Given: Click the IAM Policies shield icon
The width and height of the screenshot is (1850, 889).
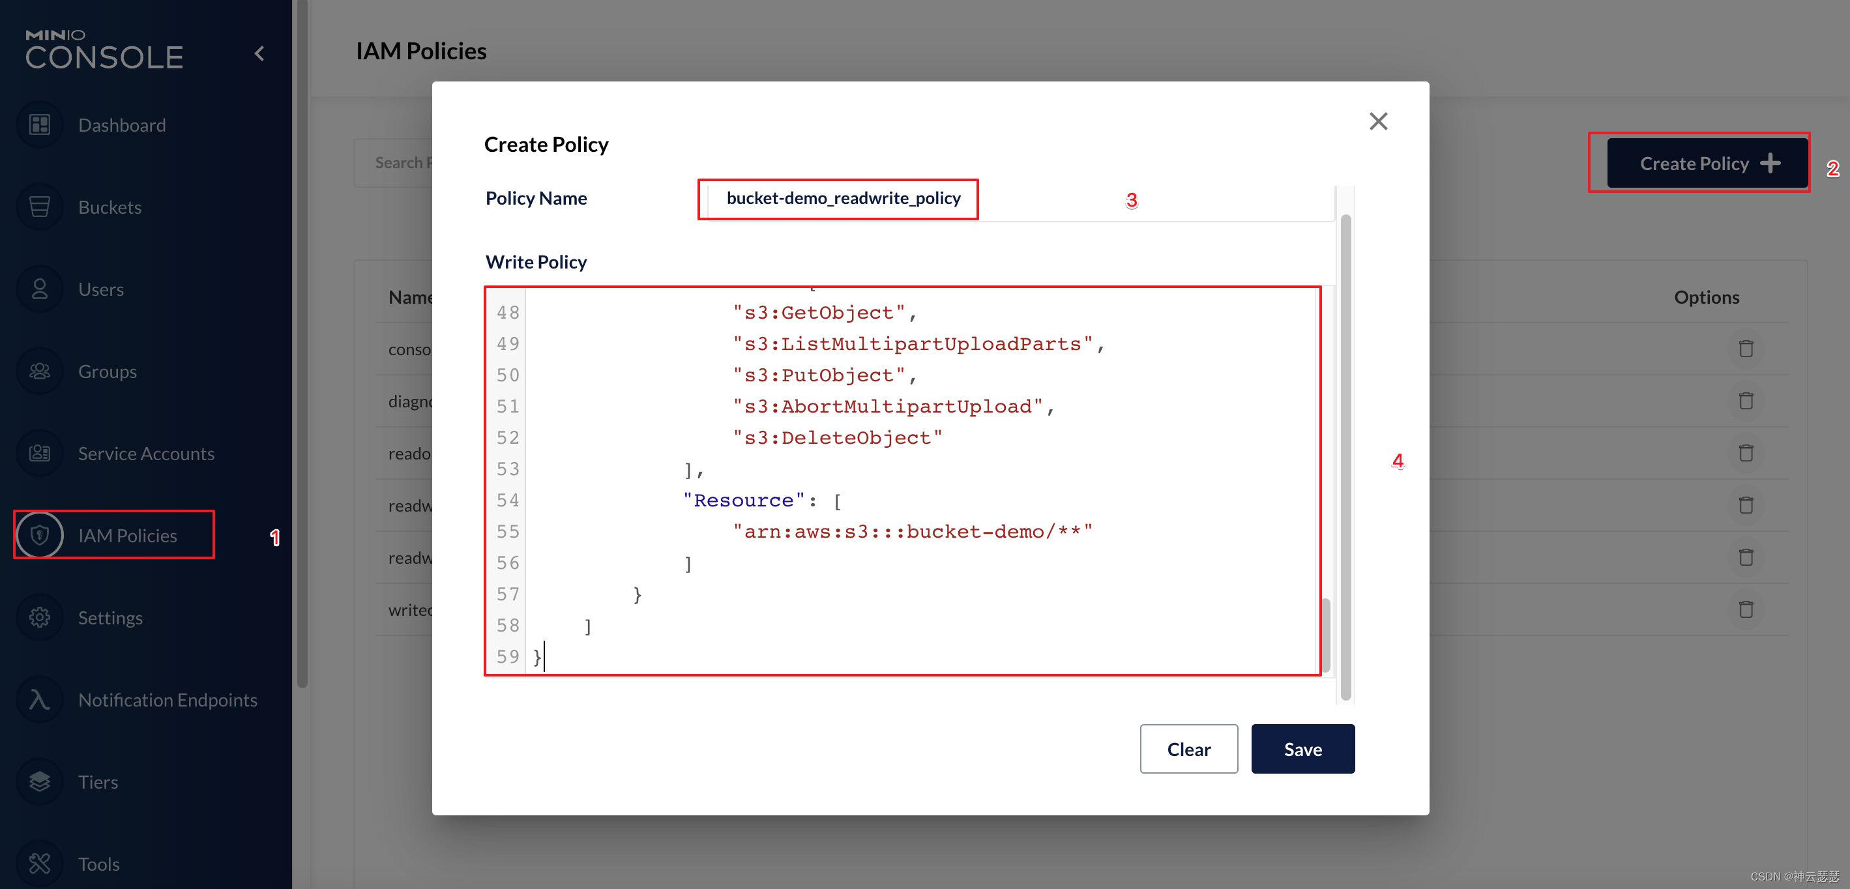Looking at the screenshot, I should tap(40, 535).
